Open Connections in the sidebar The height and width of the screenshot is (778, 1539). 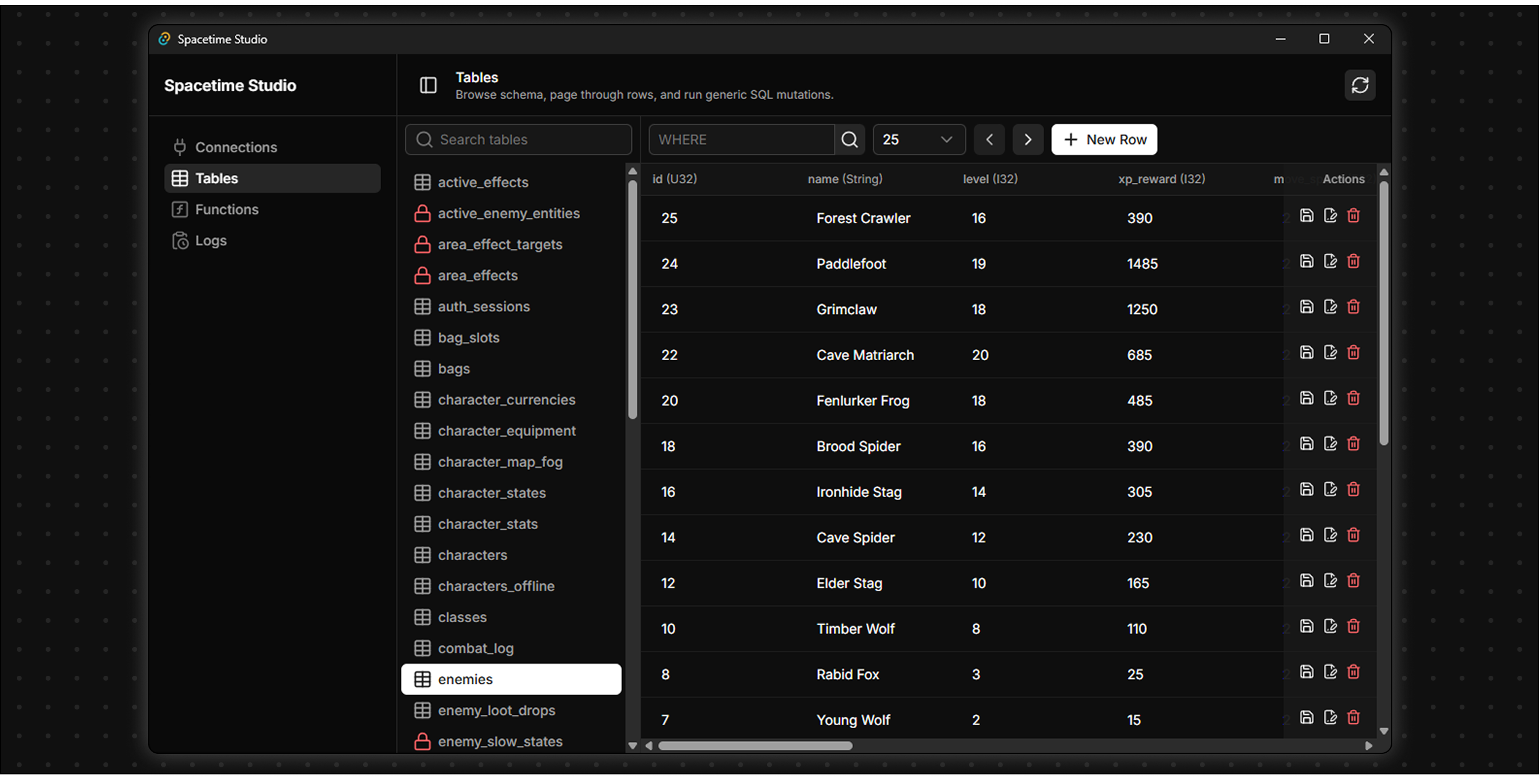272,147
